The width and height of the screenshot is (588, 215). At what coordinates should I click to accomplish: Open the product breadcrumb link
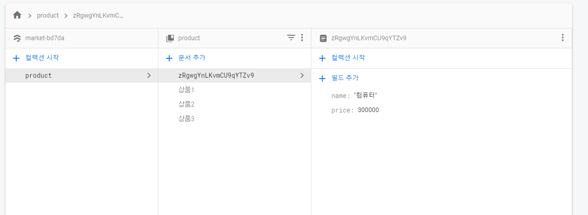pos(48,15)
